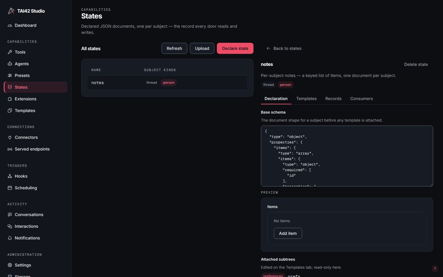Screen dimensions: 443x277
Task: Open the Consumers tab
Action: tap(361, 99)
